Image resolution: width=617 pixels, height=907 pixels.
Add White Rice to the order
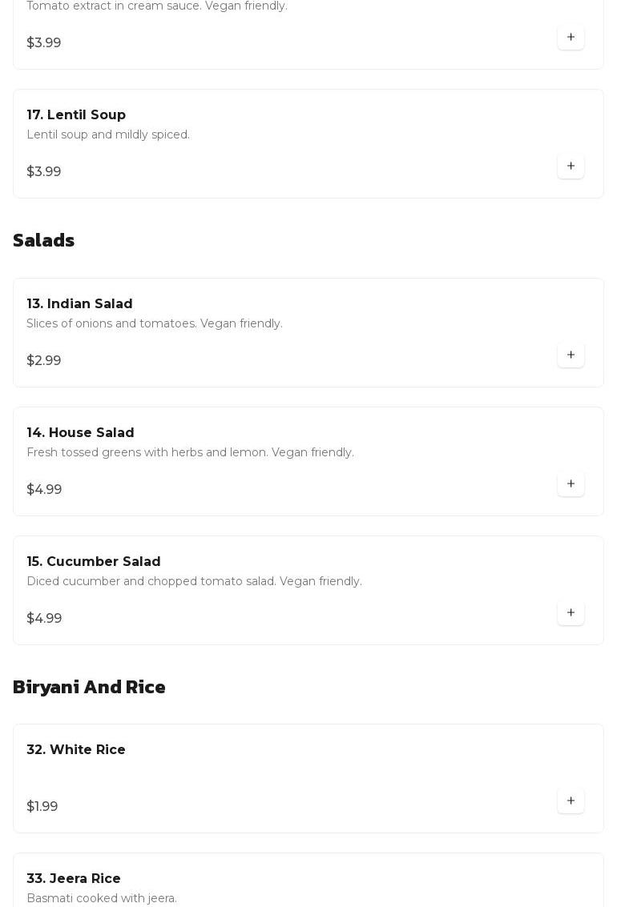(x=571, y=801)
